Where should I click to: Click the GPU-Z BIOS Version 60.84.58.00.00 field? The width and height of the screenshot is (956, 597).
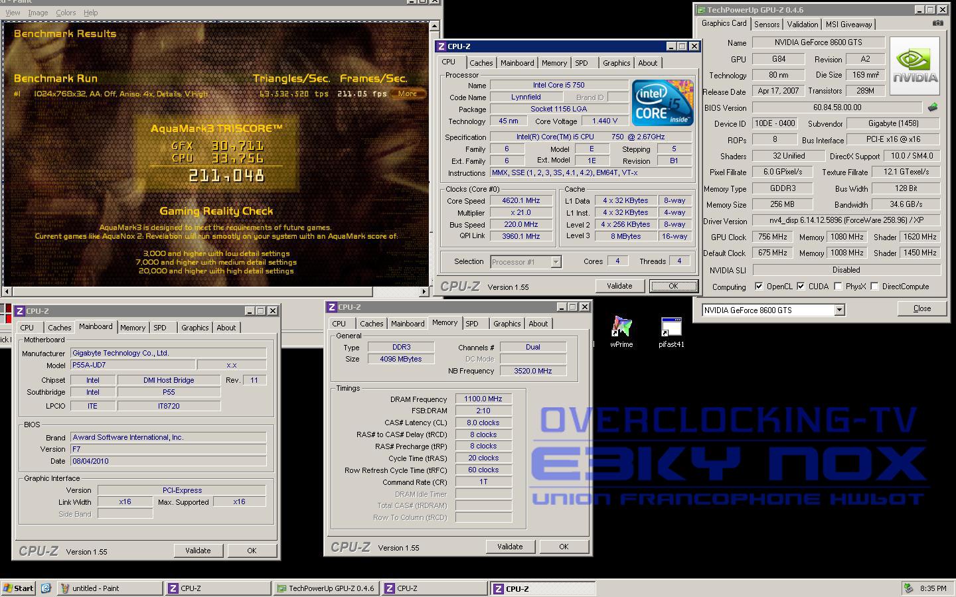tap(836, 107)
